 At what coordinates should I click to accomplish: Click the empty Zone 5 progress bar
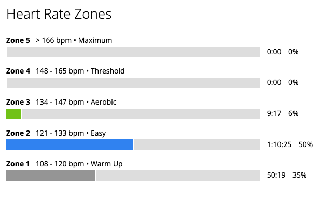pyautogui.click(x=133, y=52)
